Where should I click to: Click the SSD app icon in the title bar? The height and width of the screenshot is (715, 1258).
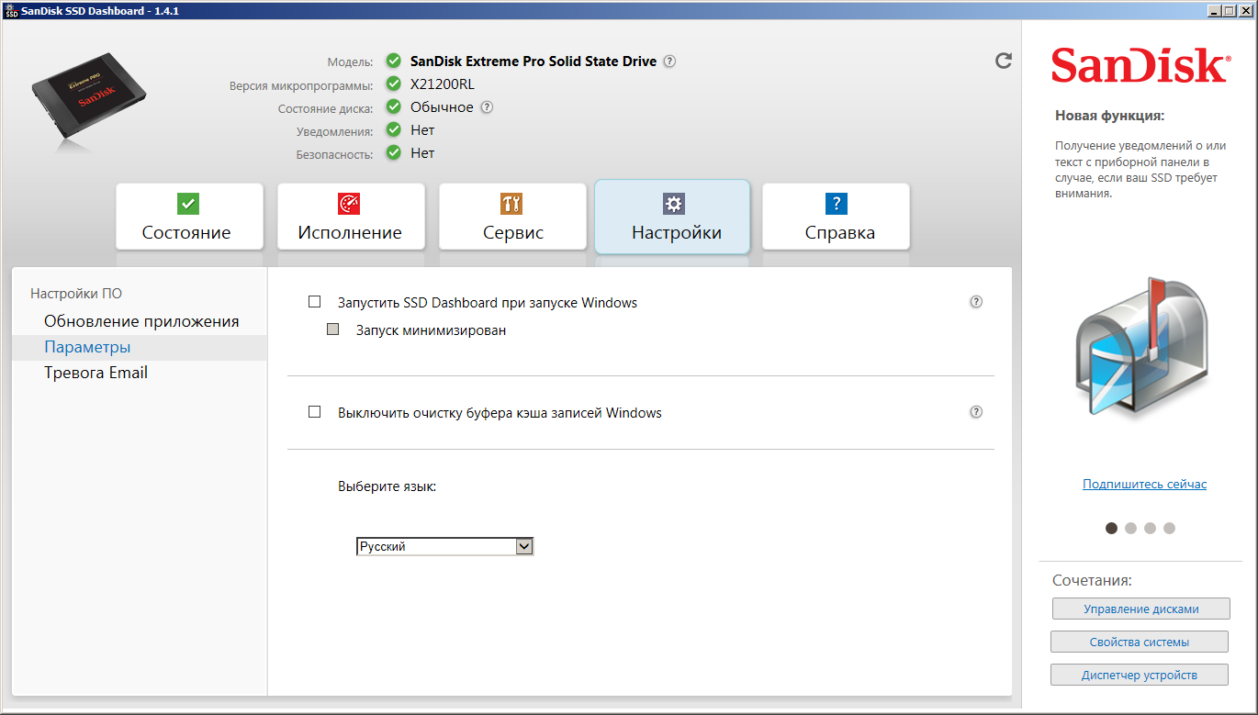tap(12, 10)
